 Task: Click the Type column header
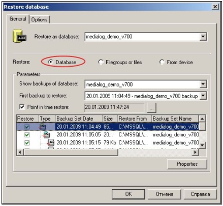pos(47,119)
